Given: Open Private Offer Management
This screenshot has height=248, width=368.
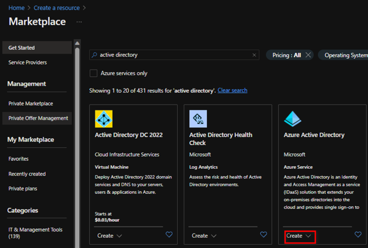Looking at the screenshot, I should tap(37, 118).
